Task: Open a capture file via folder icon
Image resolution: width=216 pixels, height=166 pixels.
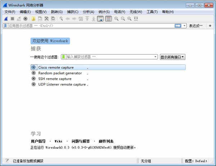Action: point(33,19)
